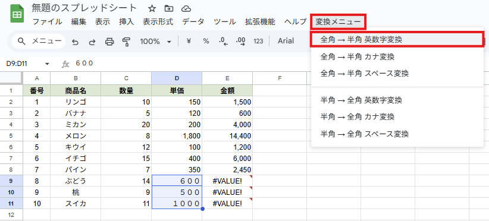Choose 半角 → 全角 カナ変換
489x221 pixels.
click(397, 116)
